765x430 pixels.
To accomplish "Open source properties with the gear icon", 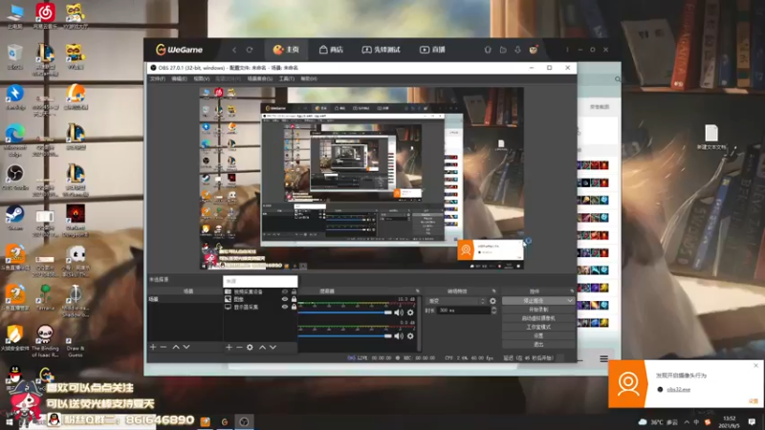I will [250, 347].
